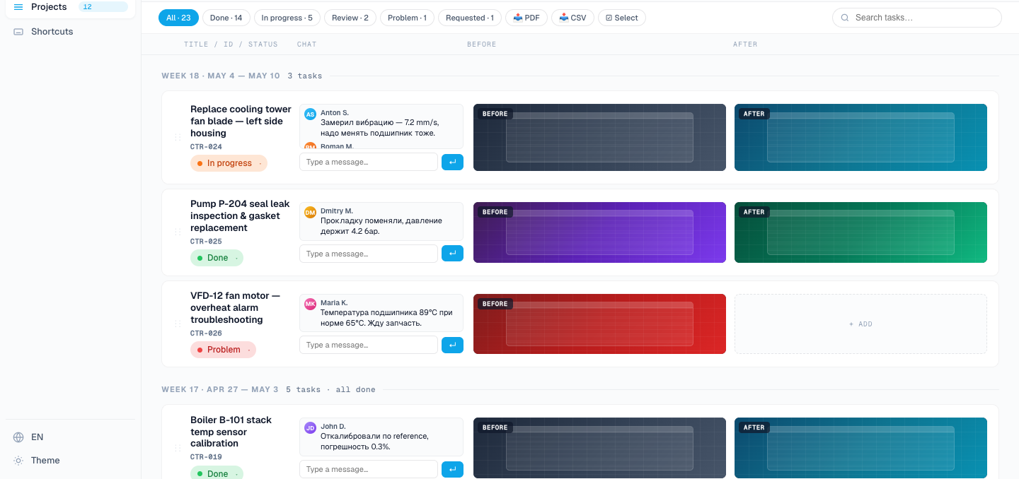This screenshot has height=479, width=1019.
Task: Open AFTER photo of cooling tower task
Action: click(x=860, y=138)
